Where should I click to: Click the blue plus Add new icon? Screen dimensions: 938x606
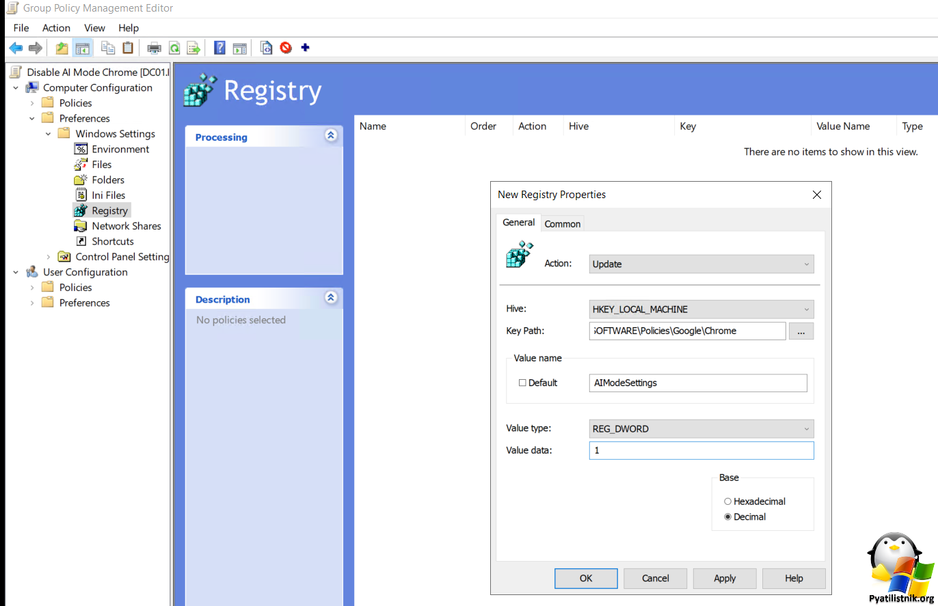305,48
